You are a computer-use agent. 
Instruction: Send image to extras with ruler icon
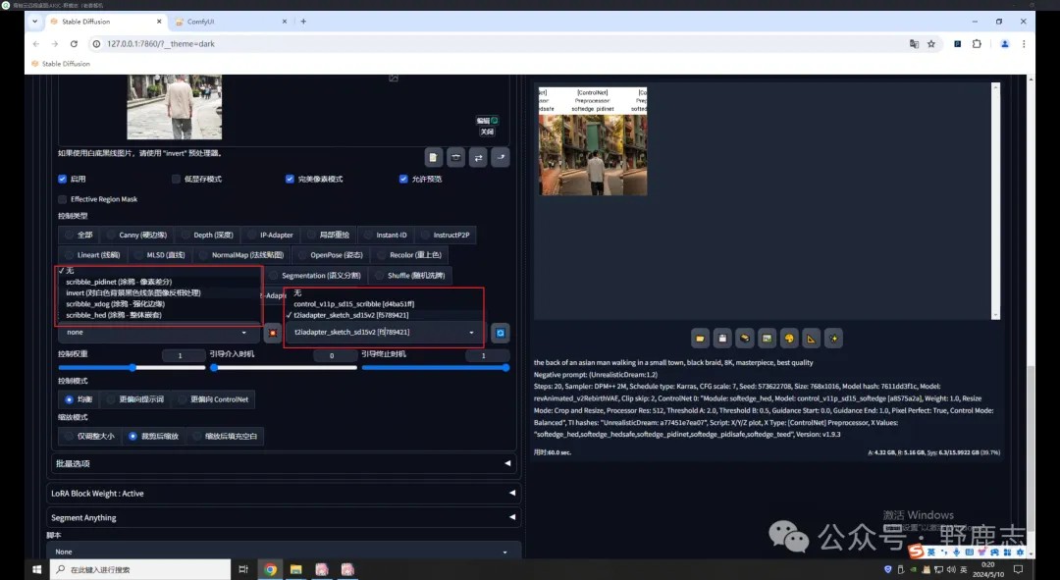(812, 338)
